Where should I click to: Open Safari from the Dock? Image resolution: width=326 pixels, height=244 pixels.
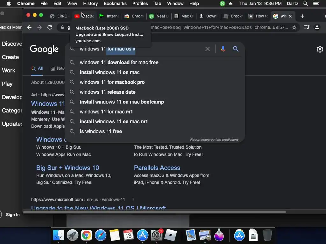coord(100,235)
